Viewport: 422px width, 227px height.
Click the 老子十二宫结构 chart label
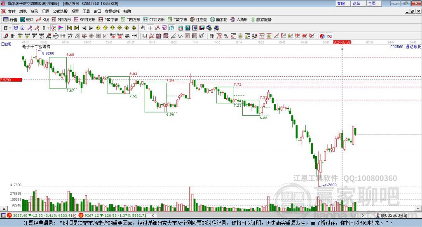[x=36, y=47]
